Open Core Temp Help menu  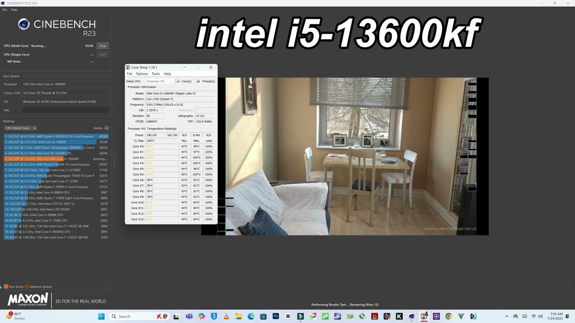tap(167, 74)
